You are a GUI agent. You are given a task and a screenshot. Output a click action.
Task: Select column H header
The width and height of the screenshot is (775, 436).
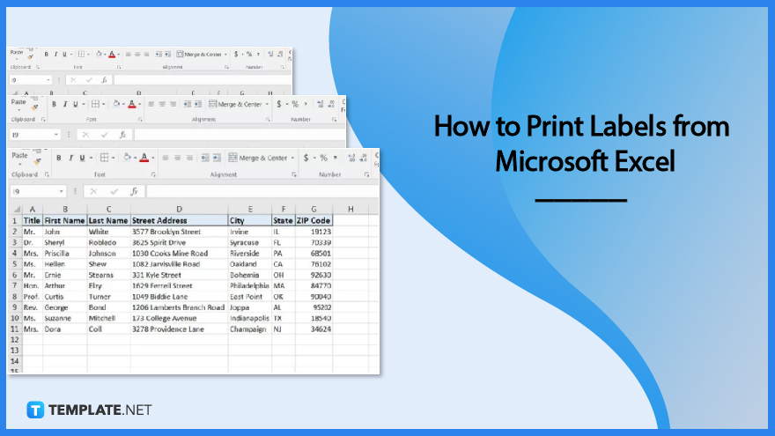[x=351, y=209]
